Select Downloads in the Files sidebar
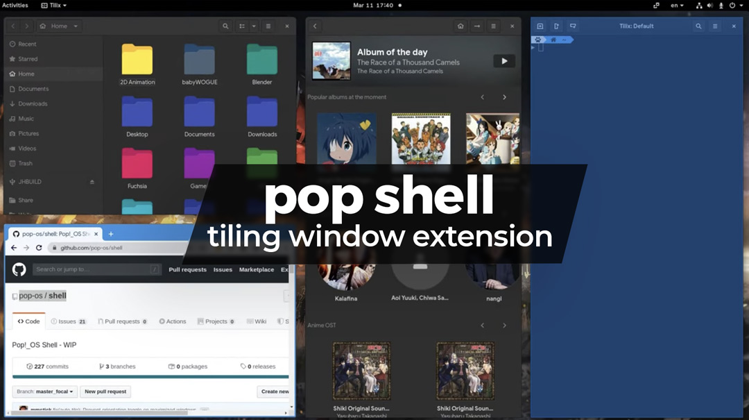The image size is (749, 420). pyautogui.click(x=53, y=103)
